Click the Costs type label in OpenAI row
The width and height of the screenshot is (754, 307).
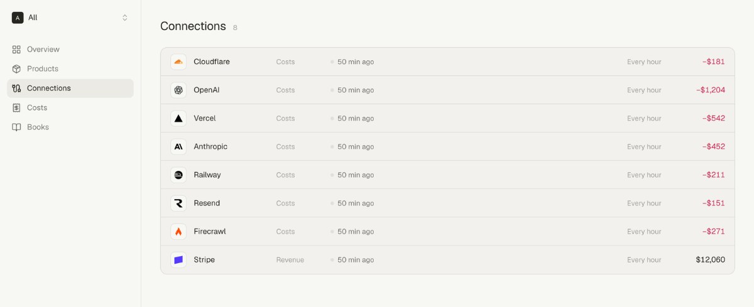(285, 90)
